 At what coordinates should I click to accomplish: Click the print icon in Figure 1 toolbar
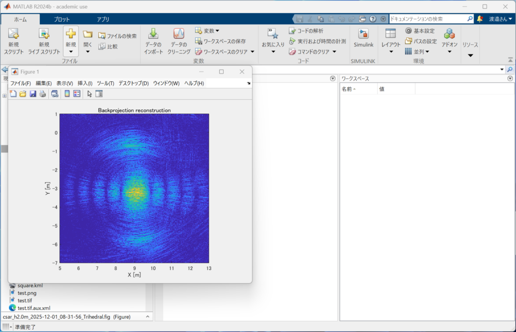click(42, 94)
